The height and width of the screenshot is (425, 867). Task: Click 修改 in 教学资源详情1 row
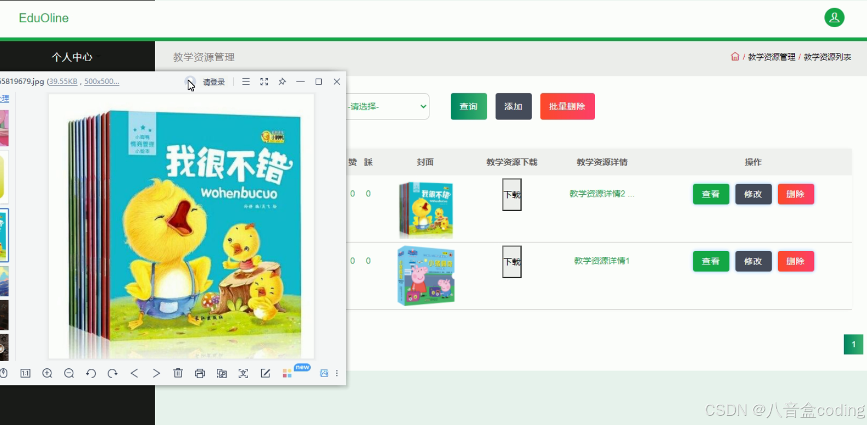click(753, 261)
